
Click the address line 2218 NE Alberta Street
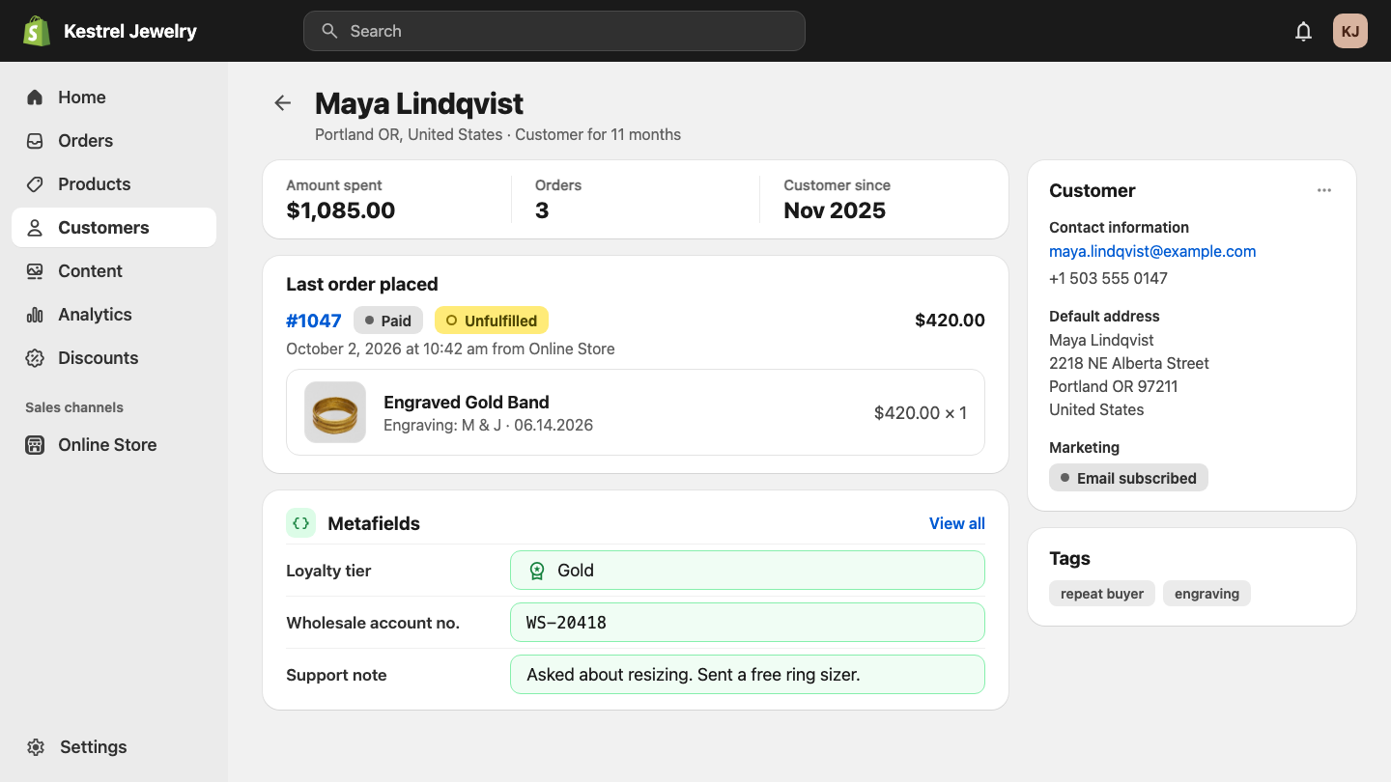point(1129,363)
